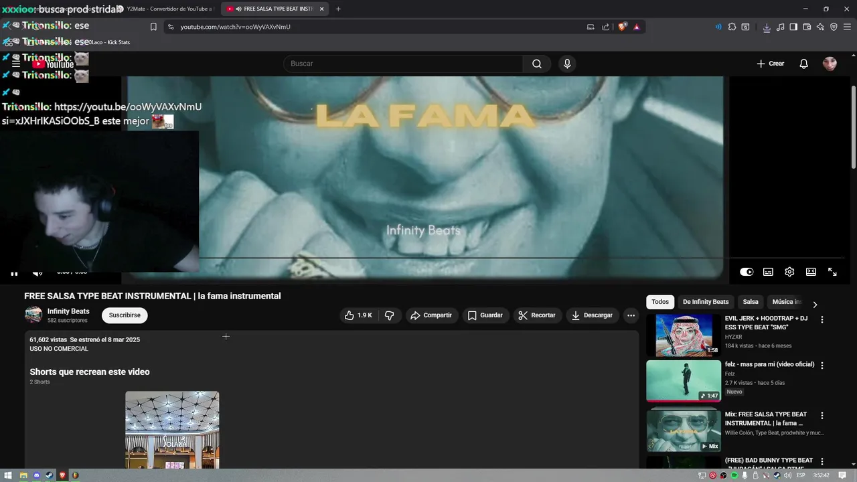Open options for felz video

click(x=822, y=366)
